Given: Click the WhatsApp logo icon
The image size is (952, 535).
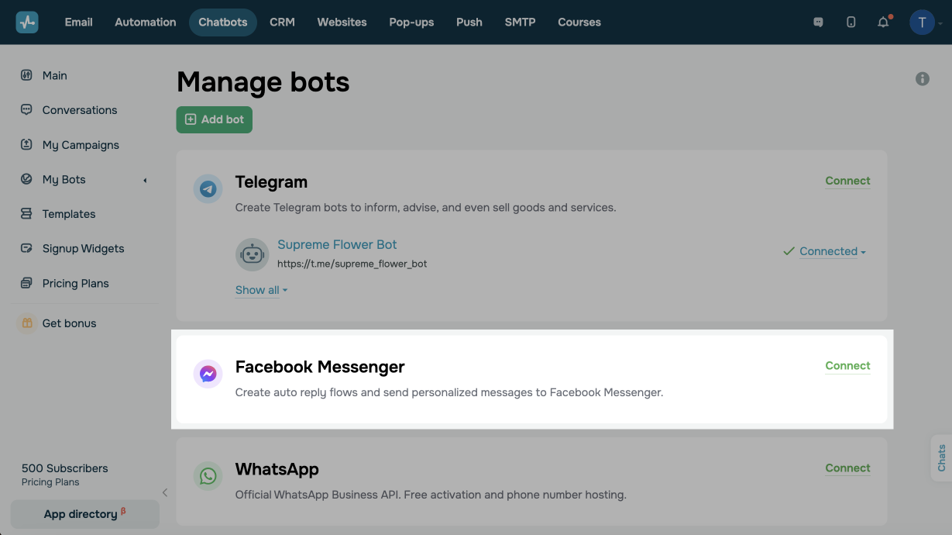Looking at the screenshot, I should (208, 476).
